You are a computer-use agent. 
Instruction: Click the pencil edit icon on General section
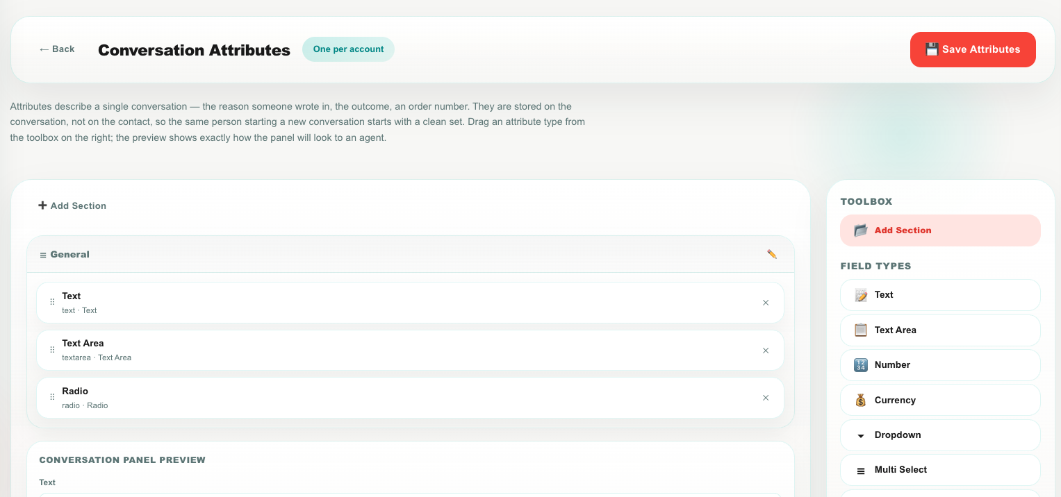point(772,254)
